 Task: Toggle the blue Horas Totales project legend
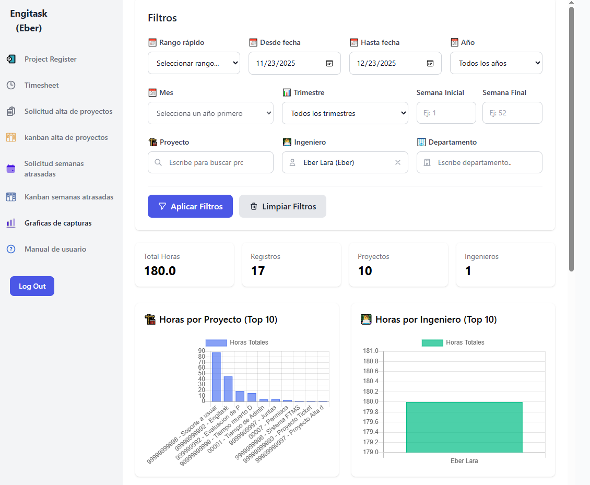[x=216, y=342]
